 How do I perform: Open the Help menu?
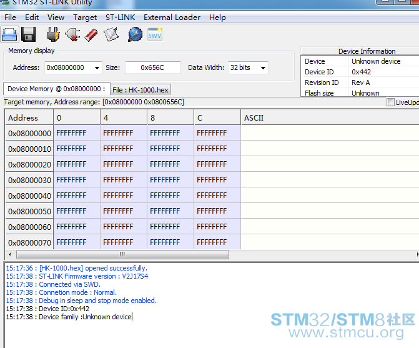pyautogui.click(x=217, y=17)
